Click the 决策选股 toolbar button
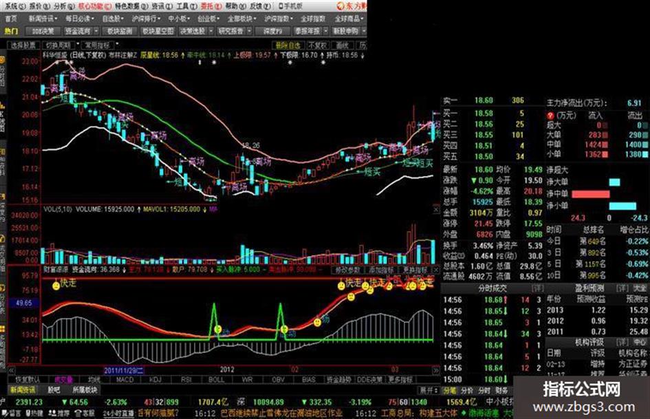 click(x=193, y=31)
